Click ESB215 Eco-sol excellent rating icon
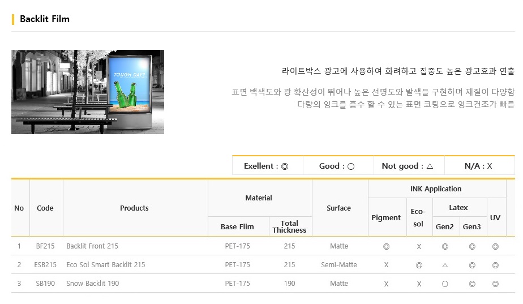The height and width of the screenshot is (304, 523). point(419,266)
